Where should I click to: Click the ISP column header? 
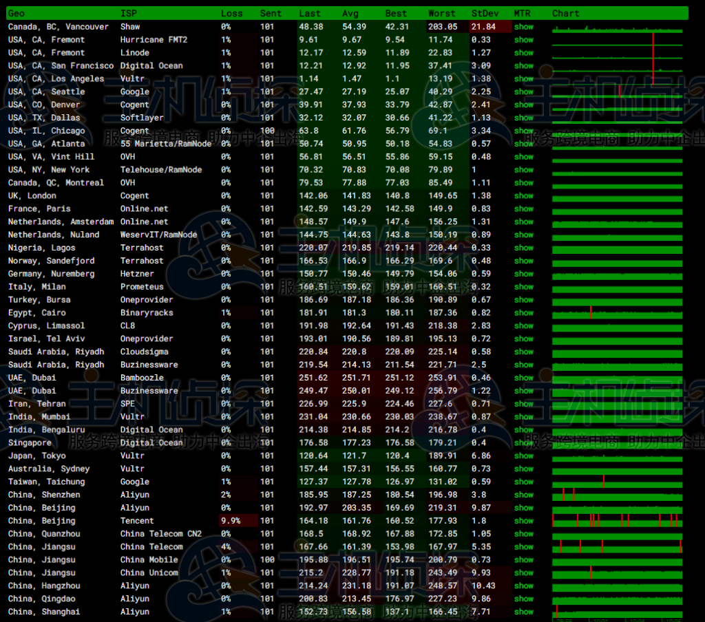[128, 14]
